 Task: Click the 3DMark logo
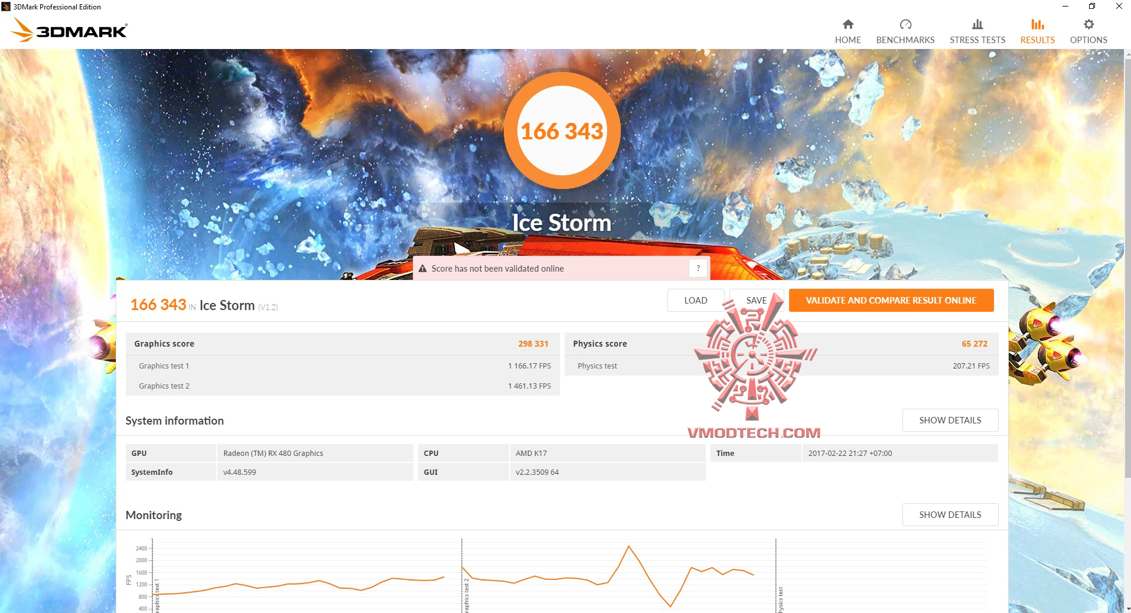click(x=69, y=30)
